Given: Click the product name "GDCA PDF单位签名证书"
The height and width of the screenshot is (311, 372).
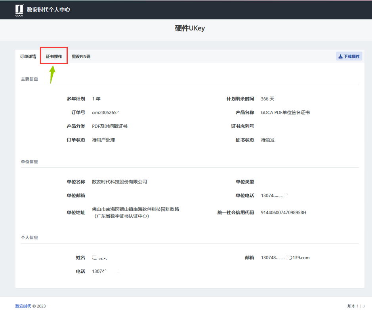Looking at the screenshot, I should pyautogui.click(x=285, y=112).
